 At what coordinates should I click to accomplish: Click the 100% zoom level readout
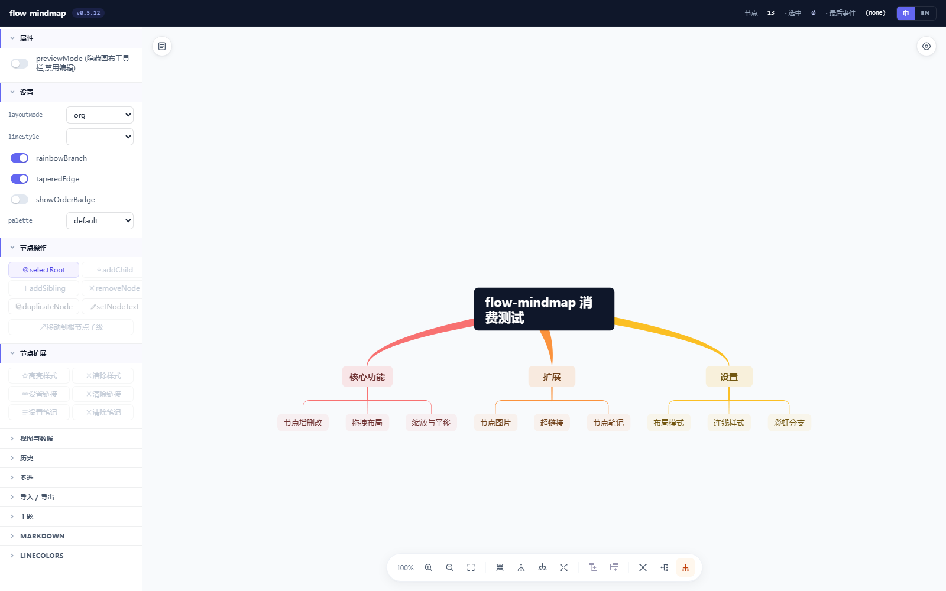[405, 568]
